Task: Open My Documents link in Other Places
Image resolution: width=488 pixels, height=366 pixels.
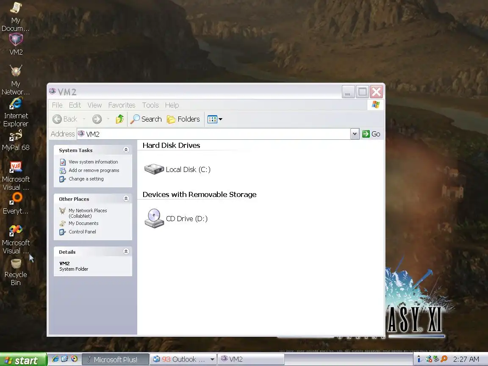Action: (83, 224)
